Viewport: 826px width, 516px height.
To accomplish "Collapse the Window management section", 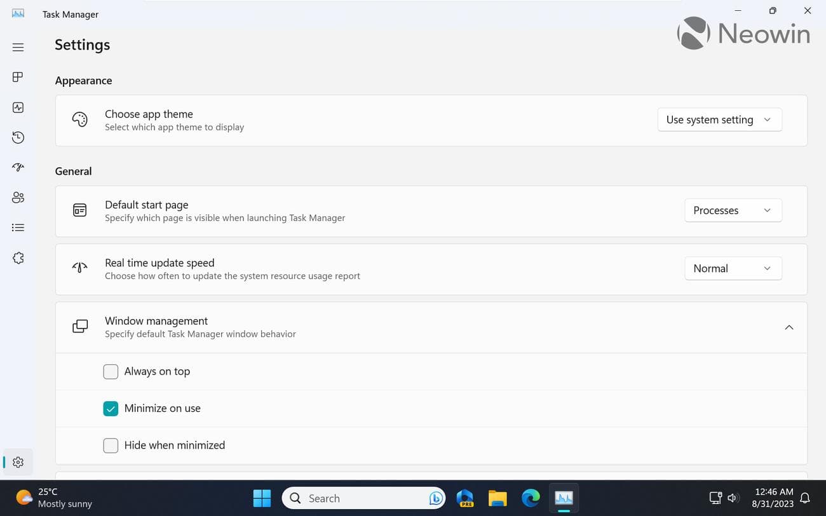I will tap(789, 327).
